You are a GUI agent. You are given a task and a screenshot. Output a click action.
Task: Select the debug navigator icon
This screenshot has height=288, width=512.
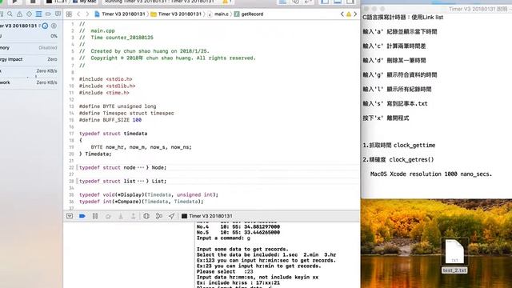pos(39,14)
